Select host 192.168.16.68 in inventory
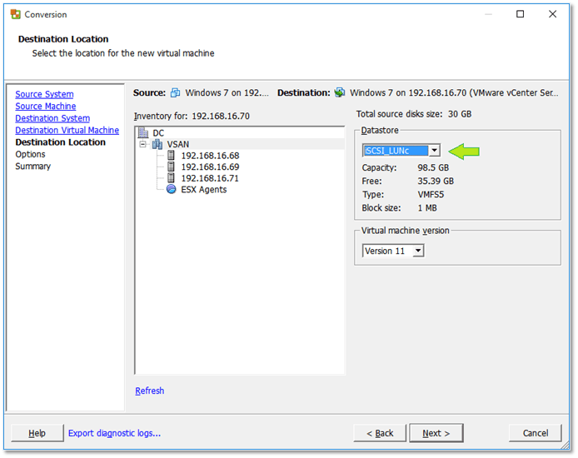Viewport: 578px width, 458px height. click(210, 156)
